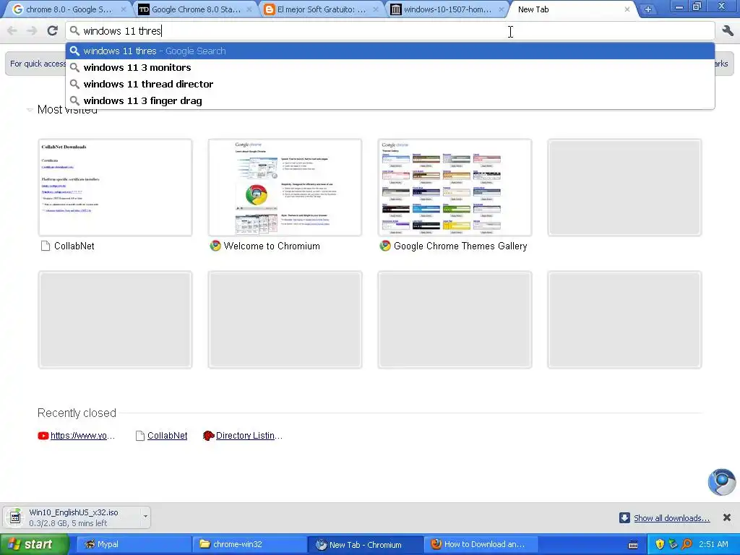Switch to 'New Tab - Chromium' taskbar button

tap(365, 544)
